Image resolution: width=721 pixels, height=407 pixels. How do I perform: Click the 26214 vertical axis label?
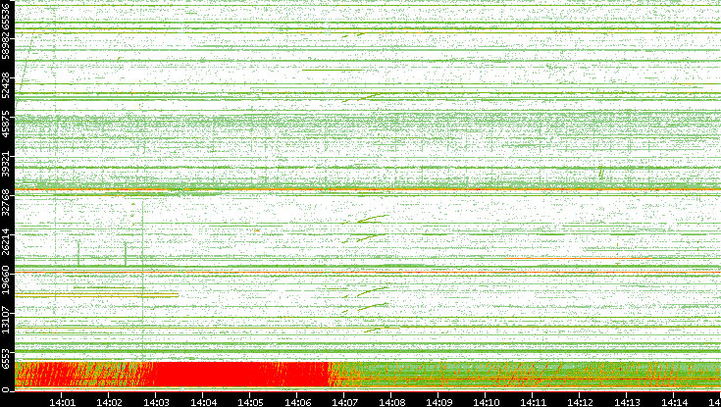[x=7, y=241]
